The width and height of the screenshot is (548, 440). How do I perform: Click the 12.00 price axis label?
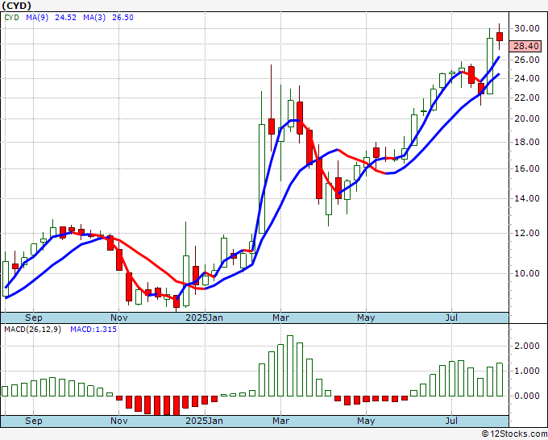(x=527, y=233)
